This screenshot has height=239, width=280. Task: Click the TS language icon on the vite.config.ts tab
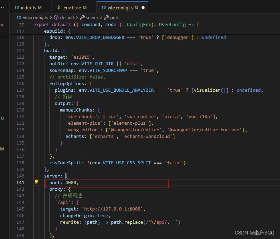point(104,7)
